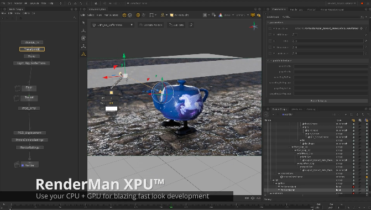
Task: Click the RGB color channels icon in viewer toolbar
Action: (x=220, y=15)
